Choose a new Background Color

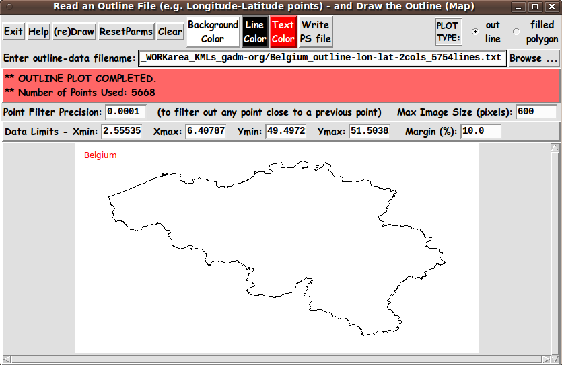[x=213, y=32]
